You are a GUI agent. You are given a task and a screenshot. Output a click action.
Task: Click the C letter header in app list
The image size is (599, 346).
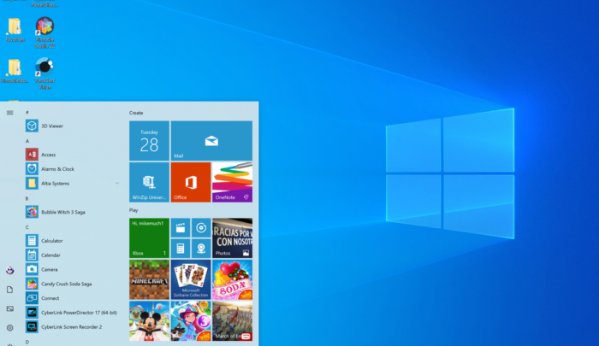pos(27,227)
